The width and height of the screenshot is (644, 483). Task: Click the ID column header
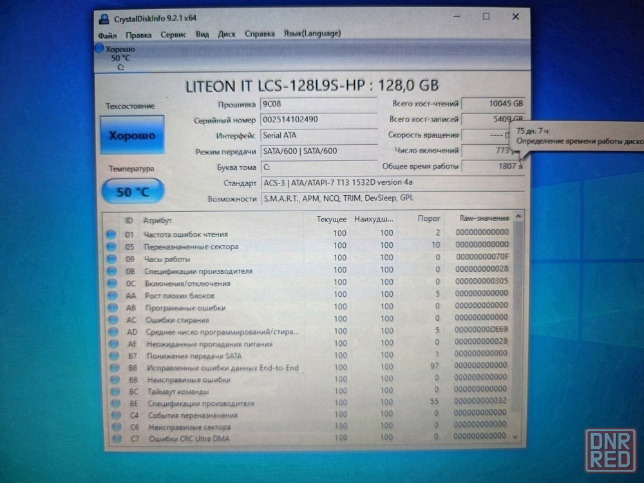coord(129,220)
